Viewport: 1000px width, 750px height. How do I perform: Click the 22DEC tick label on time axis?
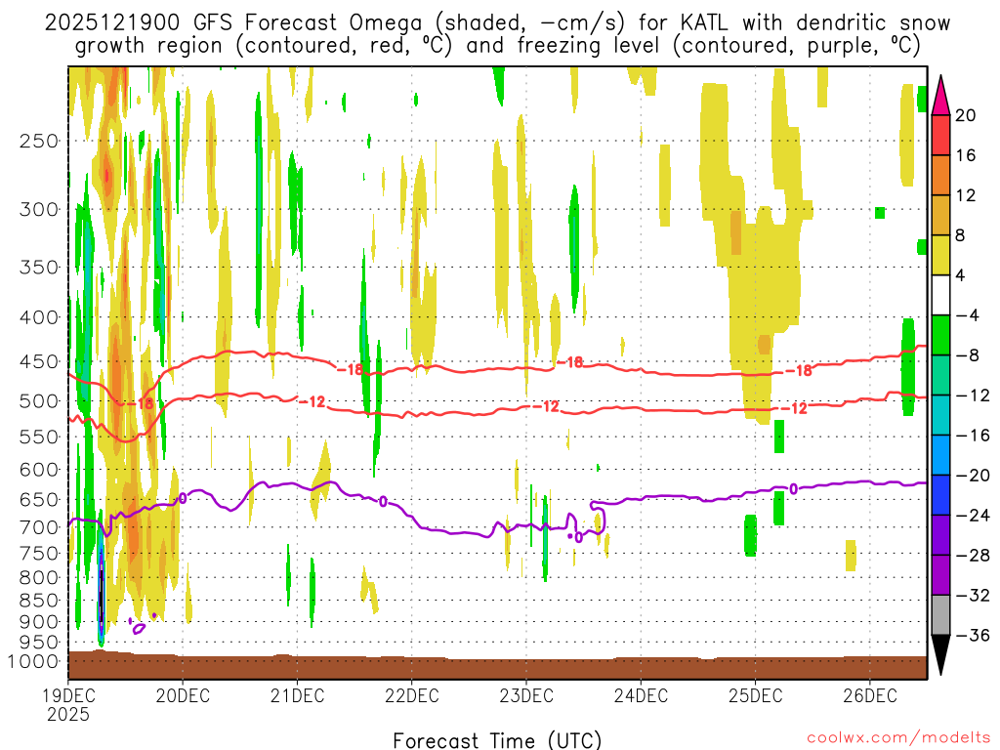(411, 695)
